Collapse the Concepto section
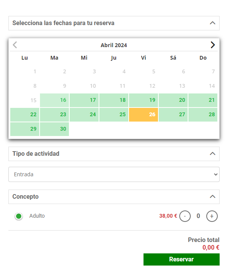The width and height of the screenshot is (228, 272). coord(212,197)
